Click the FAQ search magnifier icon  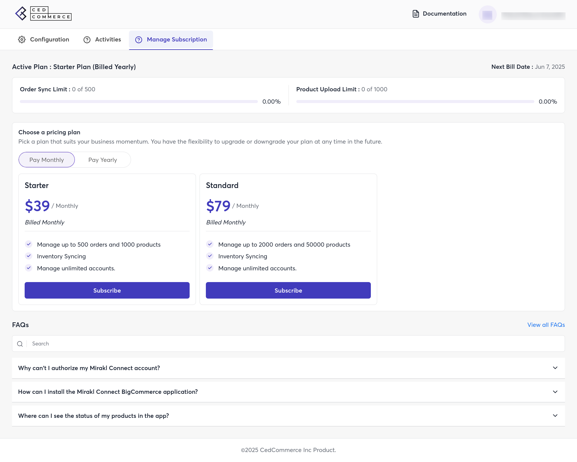20,344
